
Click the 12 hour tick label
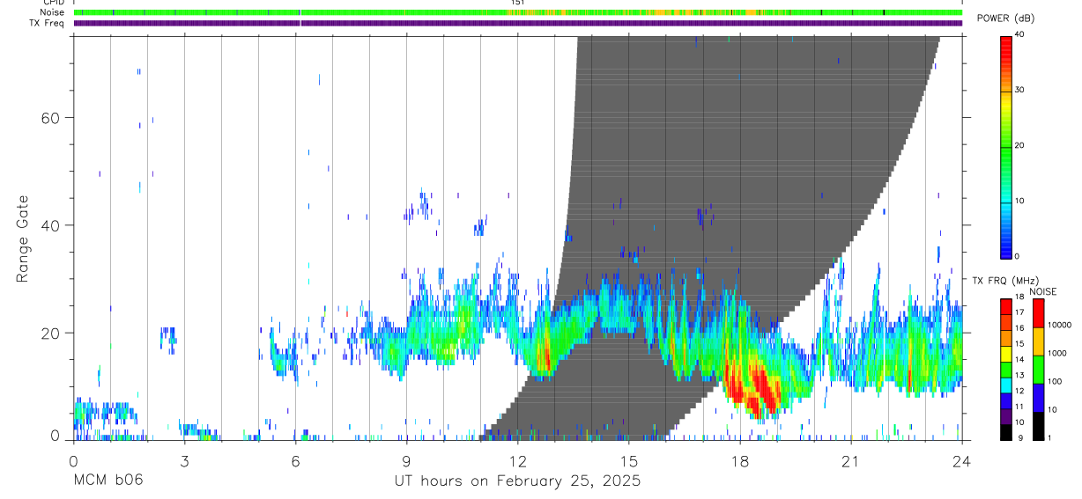pos(517,460)
